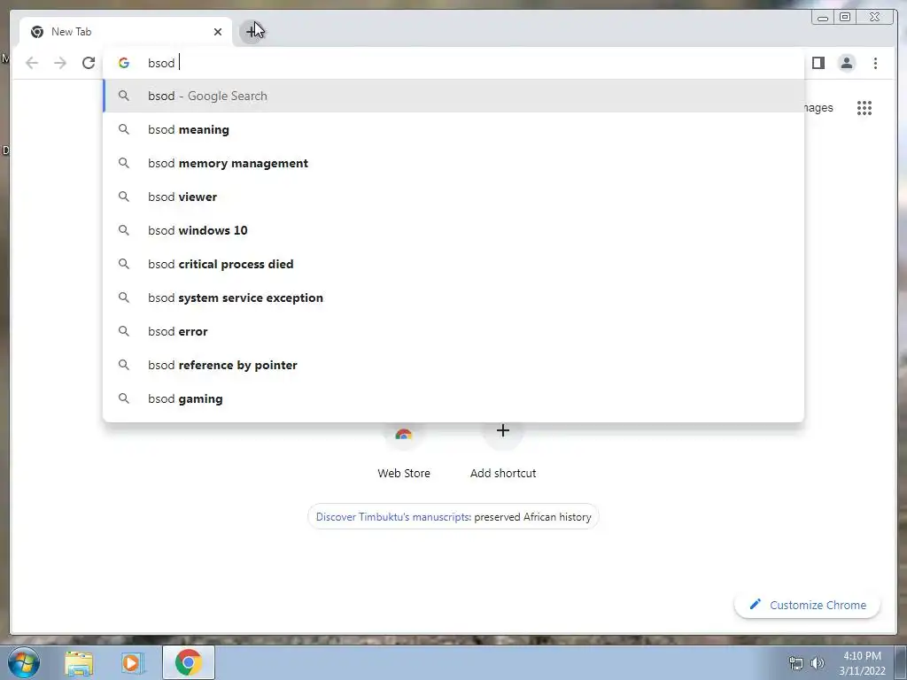
Task: Open the network tray icon
Action: pos(796,663)
